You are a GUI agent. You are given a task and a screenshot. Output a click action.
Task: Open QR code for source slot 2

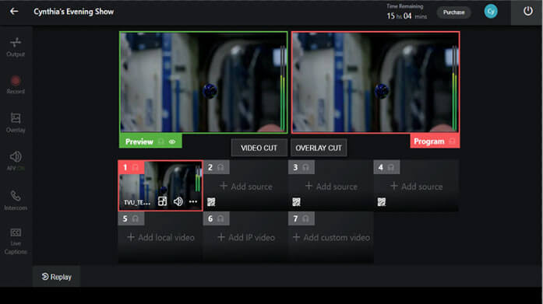[x=211, y=202]
